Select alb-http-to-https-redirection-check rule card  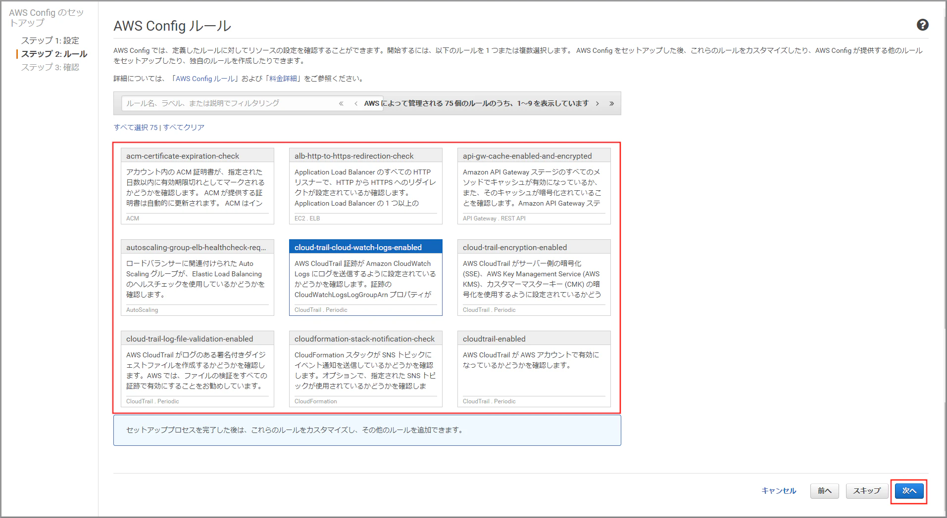point(366,186)
